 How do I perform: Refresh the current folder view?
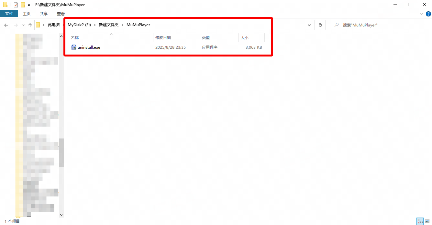coord(320,25)
